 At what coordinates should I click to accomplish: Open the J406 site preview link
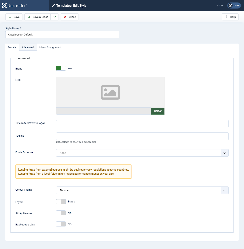point(234,6)
